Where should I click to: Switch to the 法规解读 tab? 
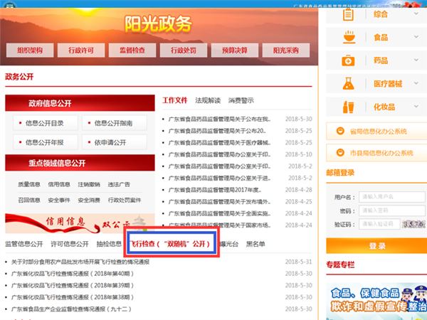pyautogui.click(x=208, y=100)
